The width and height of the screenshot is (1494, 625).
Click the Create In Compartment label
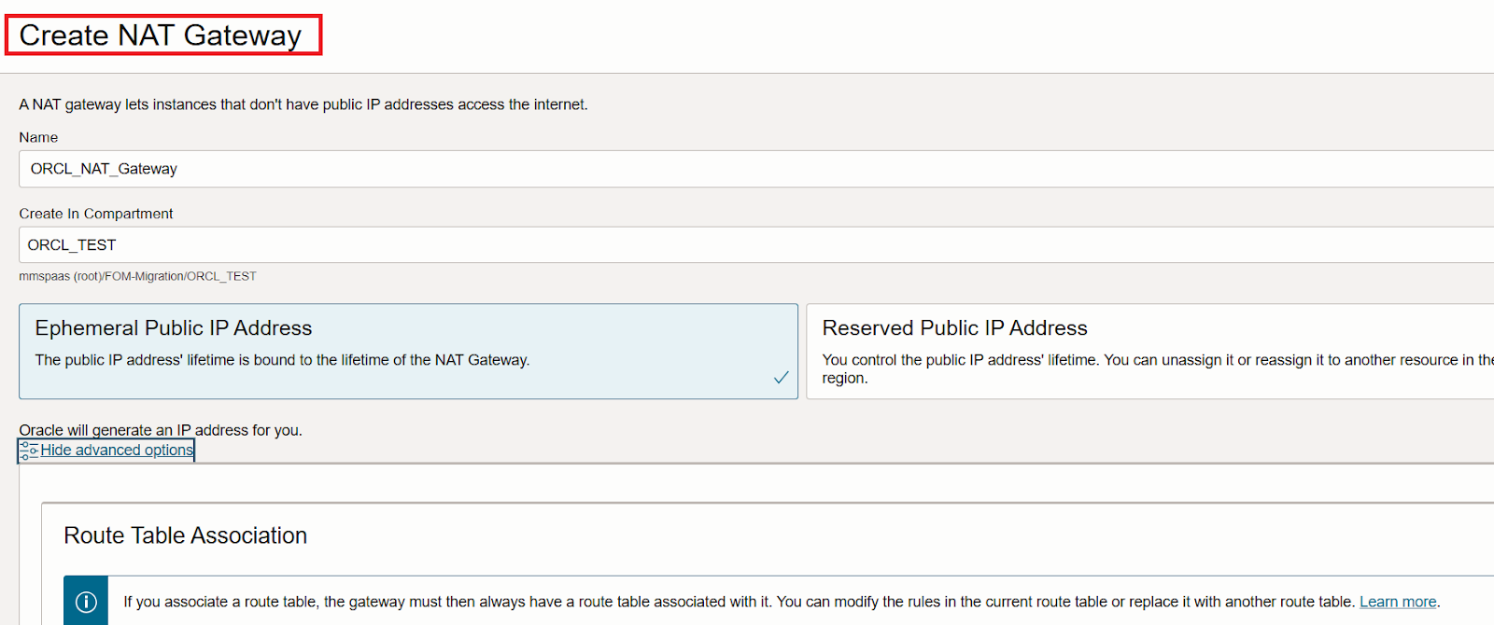point(96,214)
